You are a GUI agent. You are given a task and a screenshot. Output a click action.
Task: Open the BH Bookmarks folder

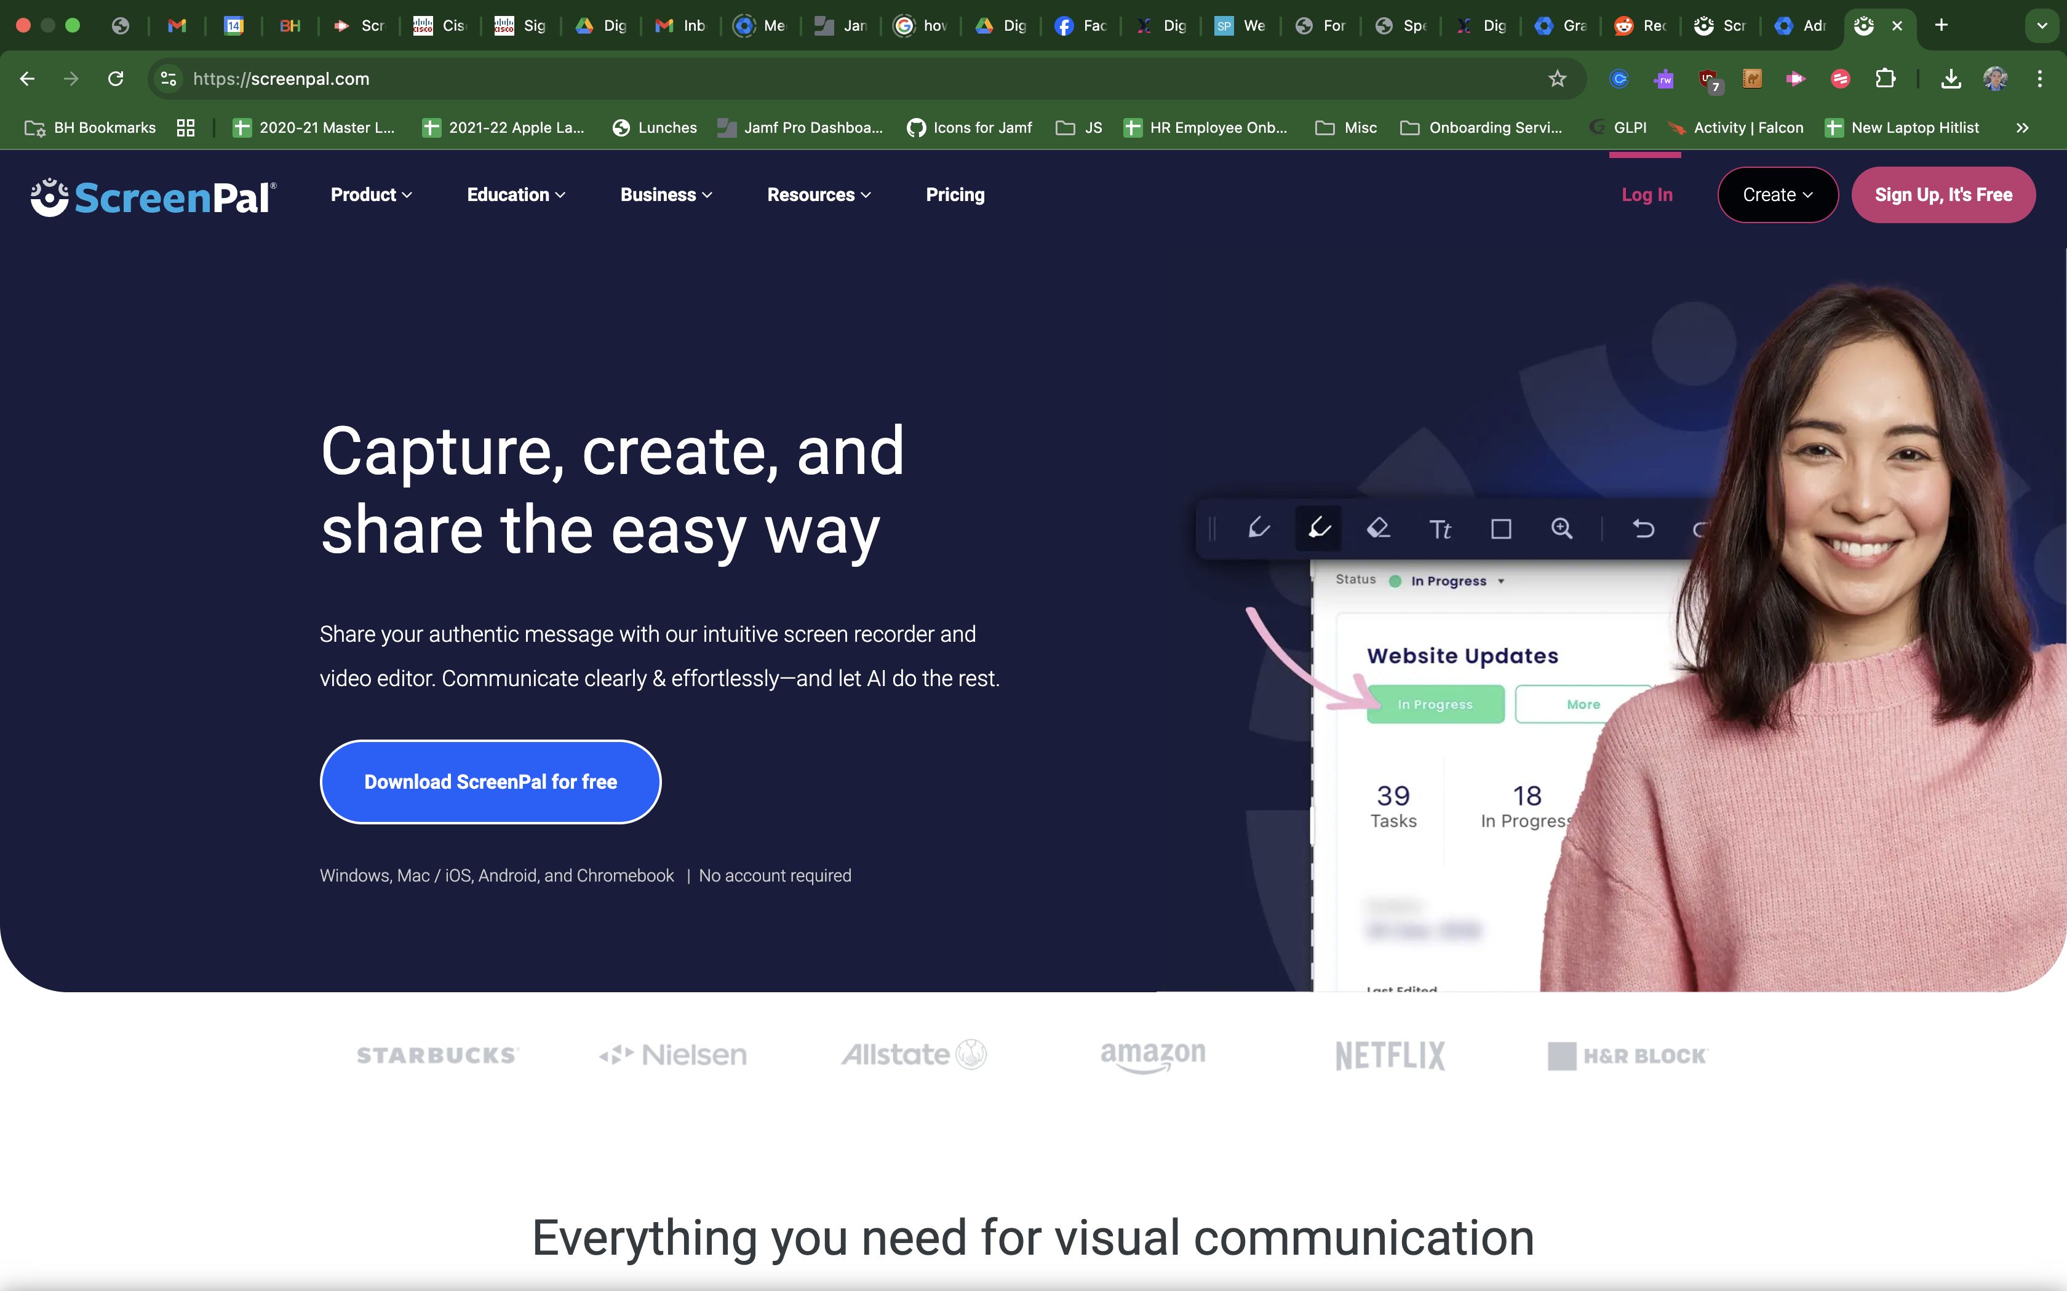click(x=90, y=128)
